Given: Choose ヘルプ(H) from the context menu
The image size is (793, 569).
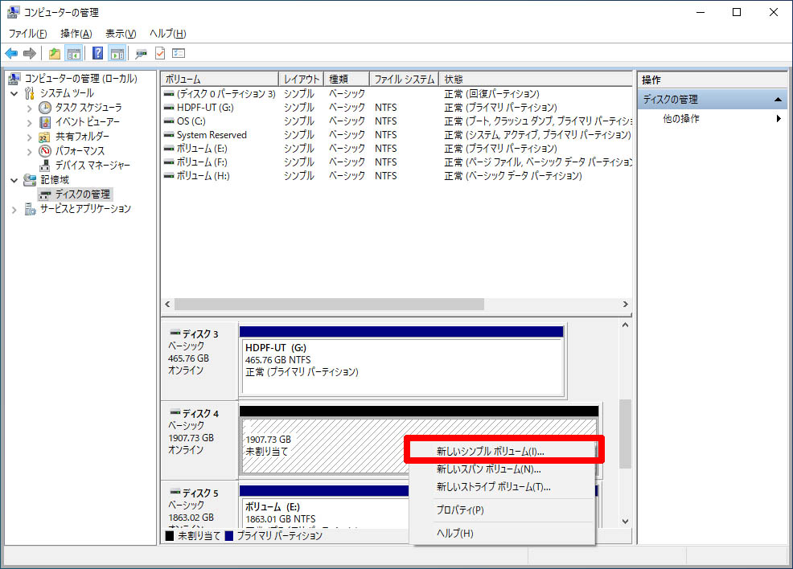Looking at the screenshot, I should (x=502, y=533).
